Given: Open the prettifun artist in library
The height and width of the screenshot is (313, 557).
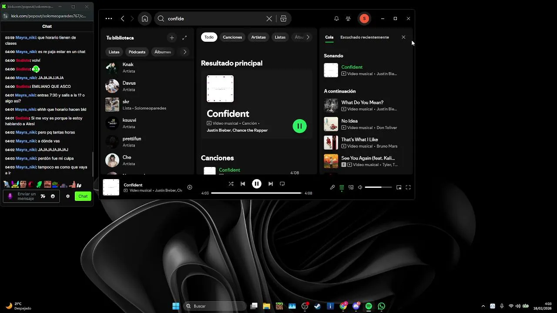Looking at the screenshot, I should point(148,142).
